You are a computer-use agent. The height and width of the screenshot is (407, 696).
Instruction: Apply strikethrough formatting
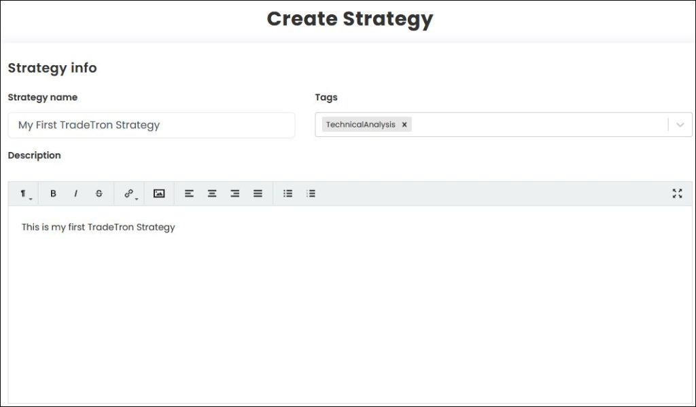tap(99, 194)
